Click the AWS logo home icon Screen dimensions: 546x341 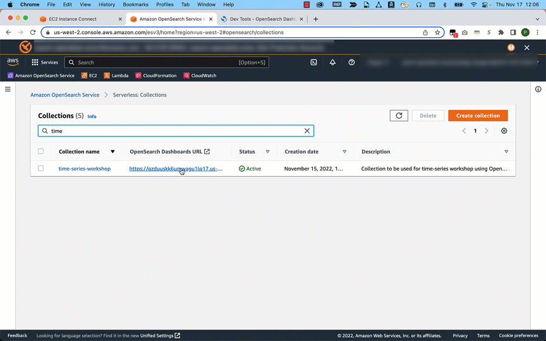point(13,63)
